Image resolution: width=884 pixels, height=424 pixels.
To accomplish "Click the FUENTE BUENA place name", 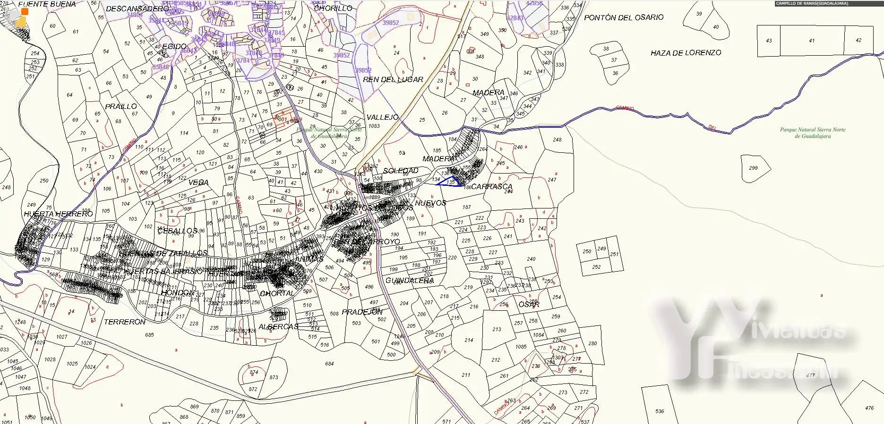I will pyautogui.click(x=47, y=4).
